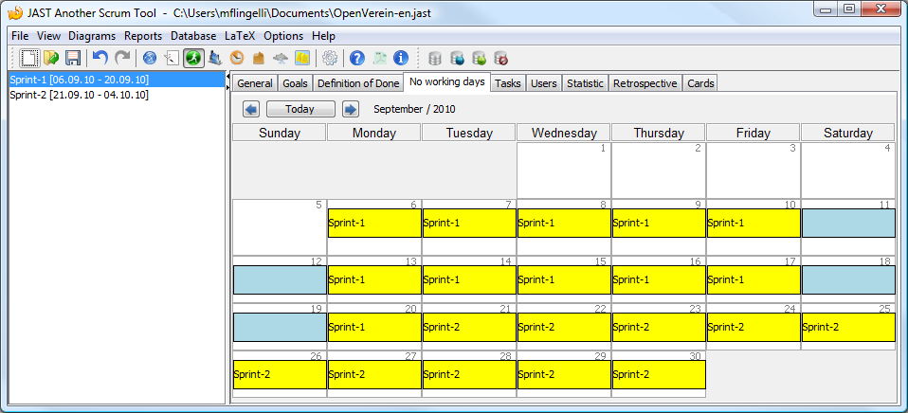Open the View menu
The image size is (908, 413).
point(48,36)
